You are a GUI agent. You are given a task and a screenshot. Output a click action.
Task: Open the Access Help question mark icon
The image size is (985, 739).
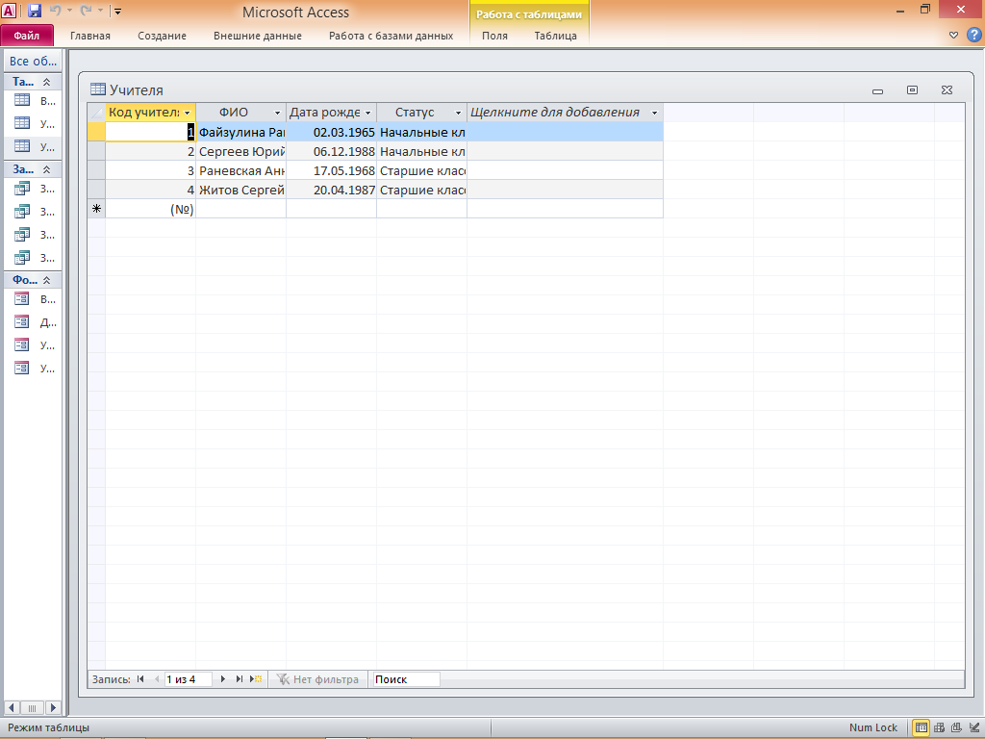[974, 36]
